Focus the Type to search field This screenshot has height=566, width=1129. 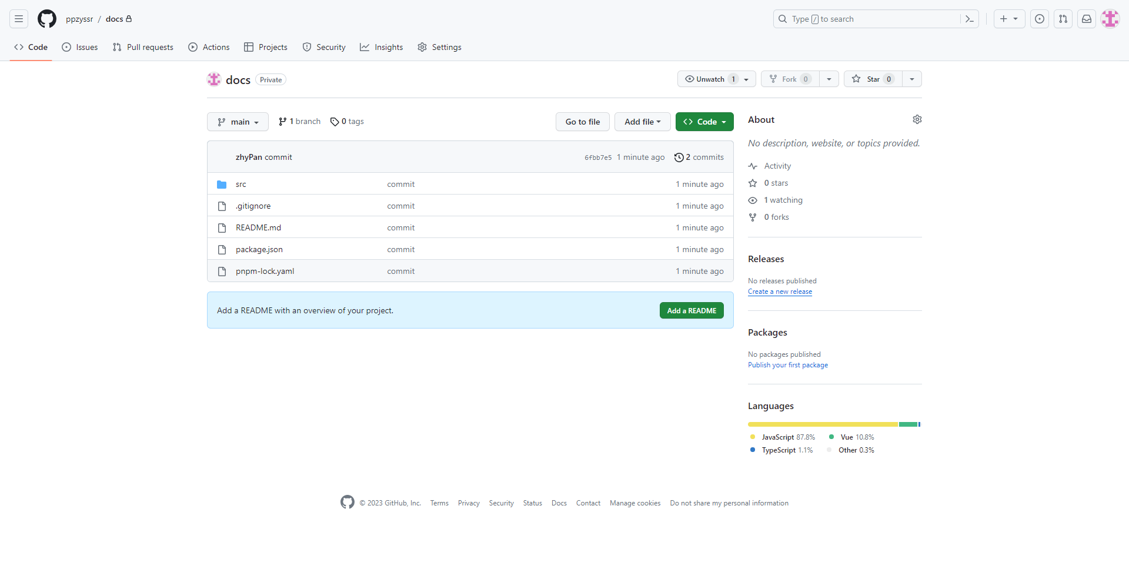(870, 19)
